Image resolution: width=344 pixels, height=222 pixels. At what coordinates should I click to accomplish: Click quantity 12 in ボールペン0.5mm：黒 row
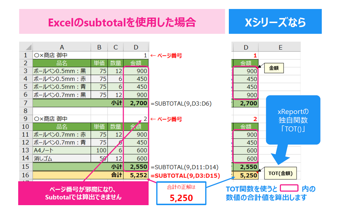(115, 71)
